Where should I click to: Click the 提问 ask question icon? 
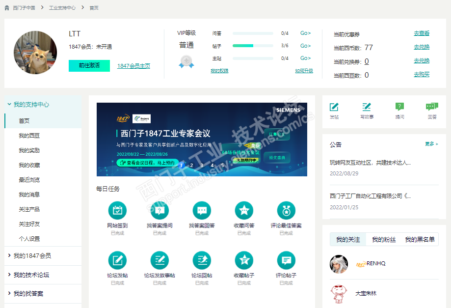coord(399,107)
